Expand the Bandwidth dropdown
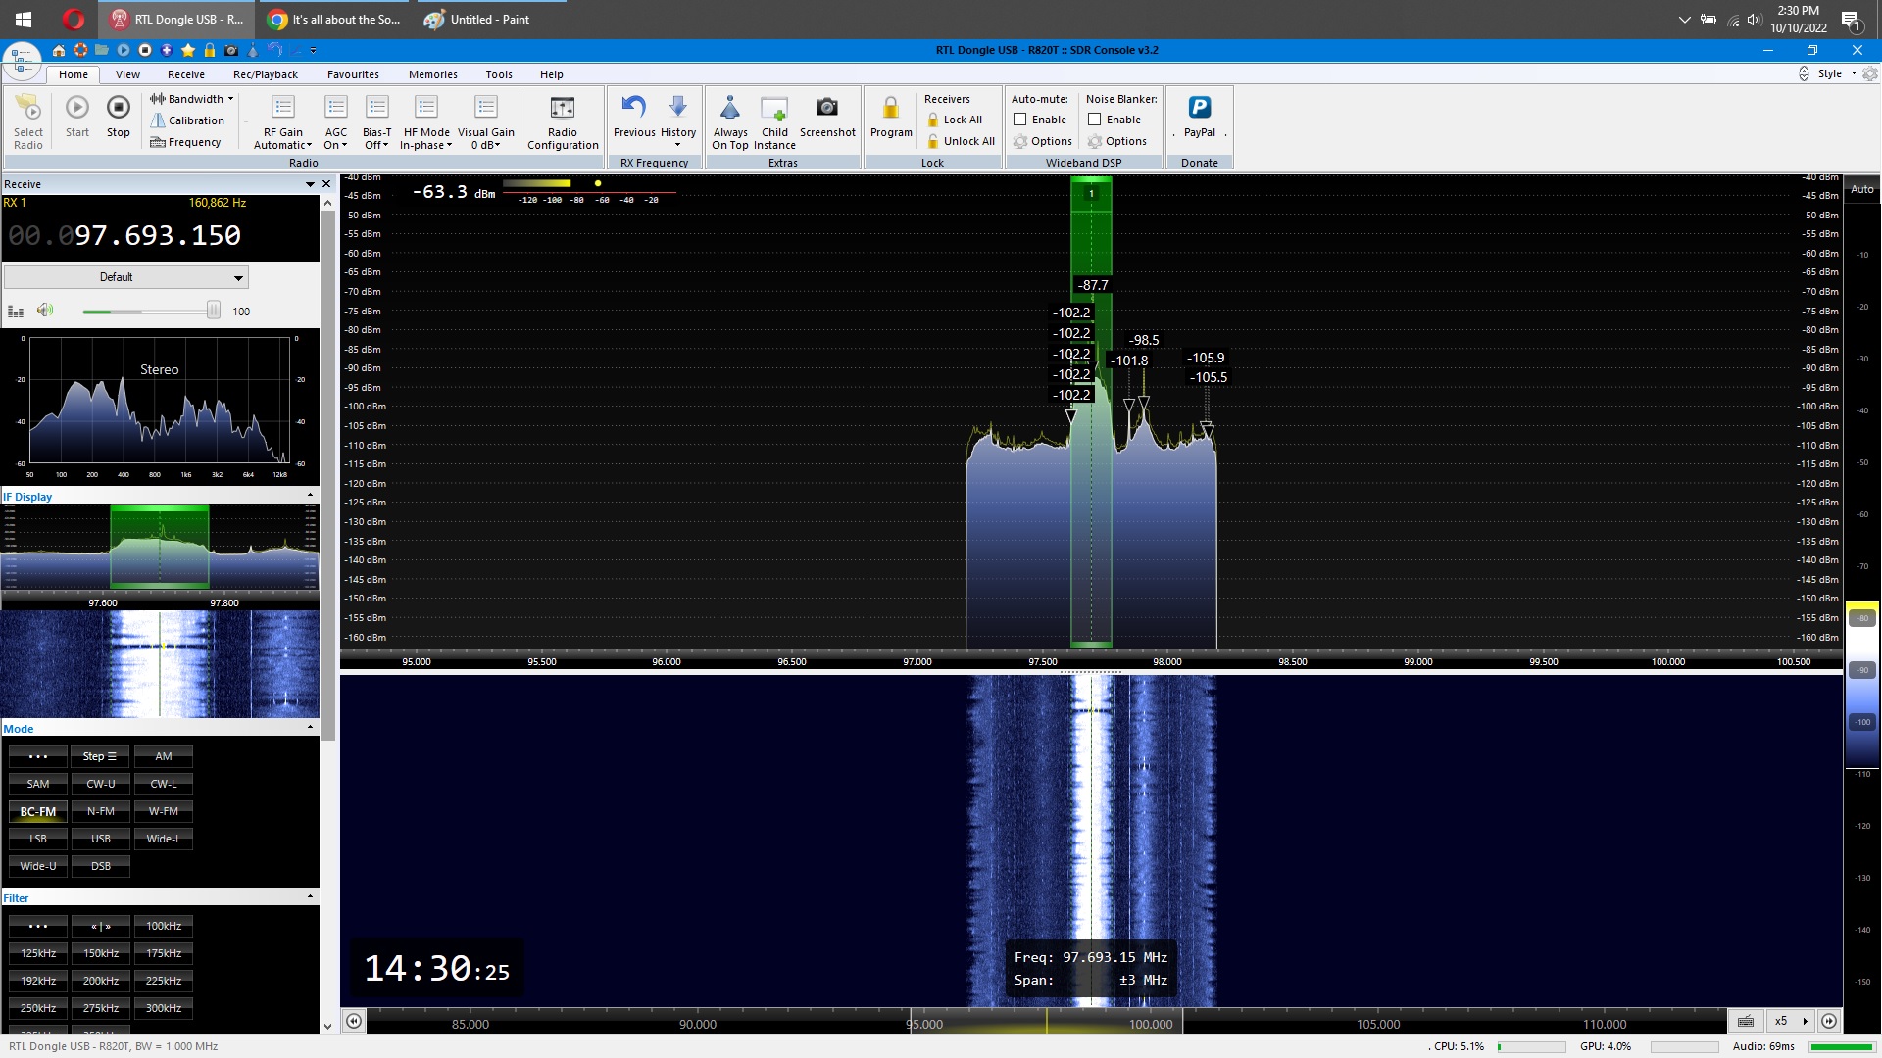 [192, 99]
